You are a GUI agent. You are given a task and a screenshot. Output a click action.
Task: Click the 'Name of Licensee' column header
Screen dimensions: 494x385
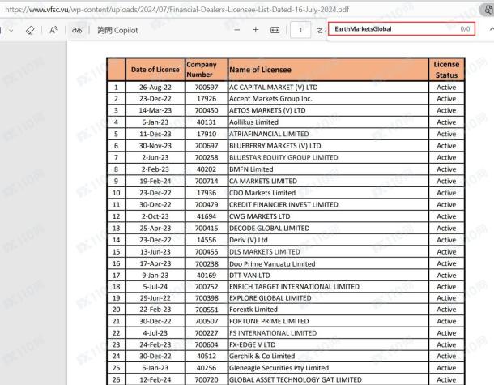click(328, 70)
